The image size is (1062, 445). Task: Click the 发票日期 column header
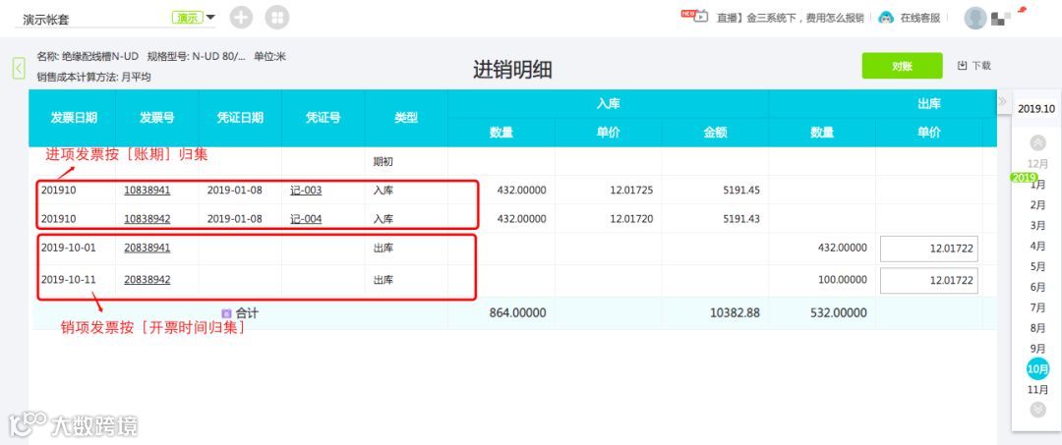point(74,118)
